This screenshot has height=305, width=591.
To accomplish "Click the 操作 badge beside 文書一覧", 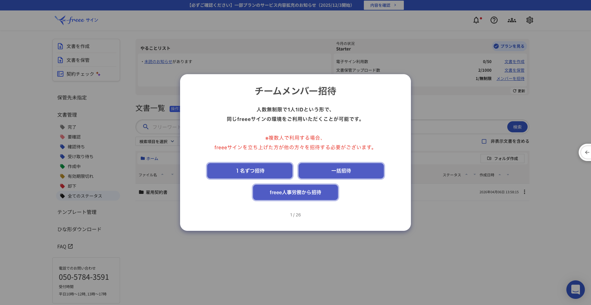I will click(x=175, y=109).
